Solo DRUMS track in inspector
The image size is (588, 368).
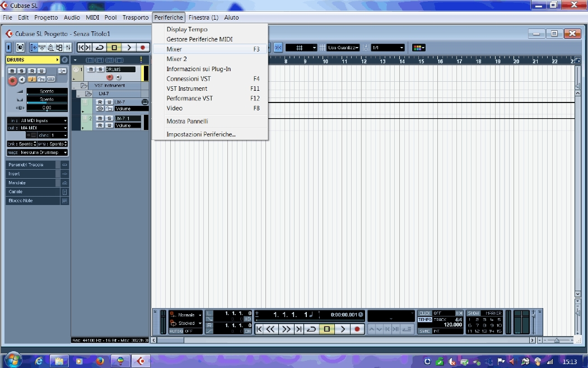pyautogui.click(x=22, y=71)
